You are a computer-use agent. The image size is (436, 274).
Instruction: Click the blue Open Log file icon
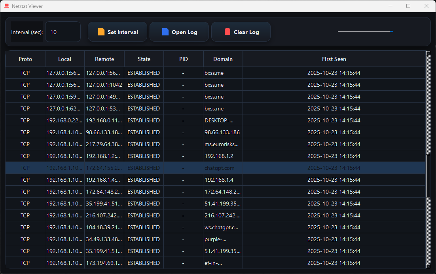pyautogui.click(x=165, y=32)
